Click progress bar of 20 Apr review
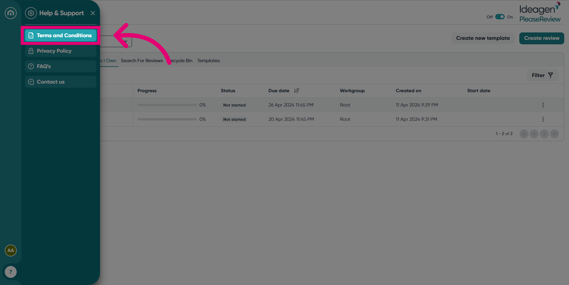The image size is (569, 285). coord(167,119)
